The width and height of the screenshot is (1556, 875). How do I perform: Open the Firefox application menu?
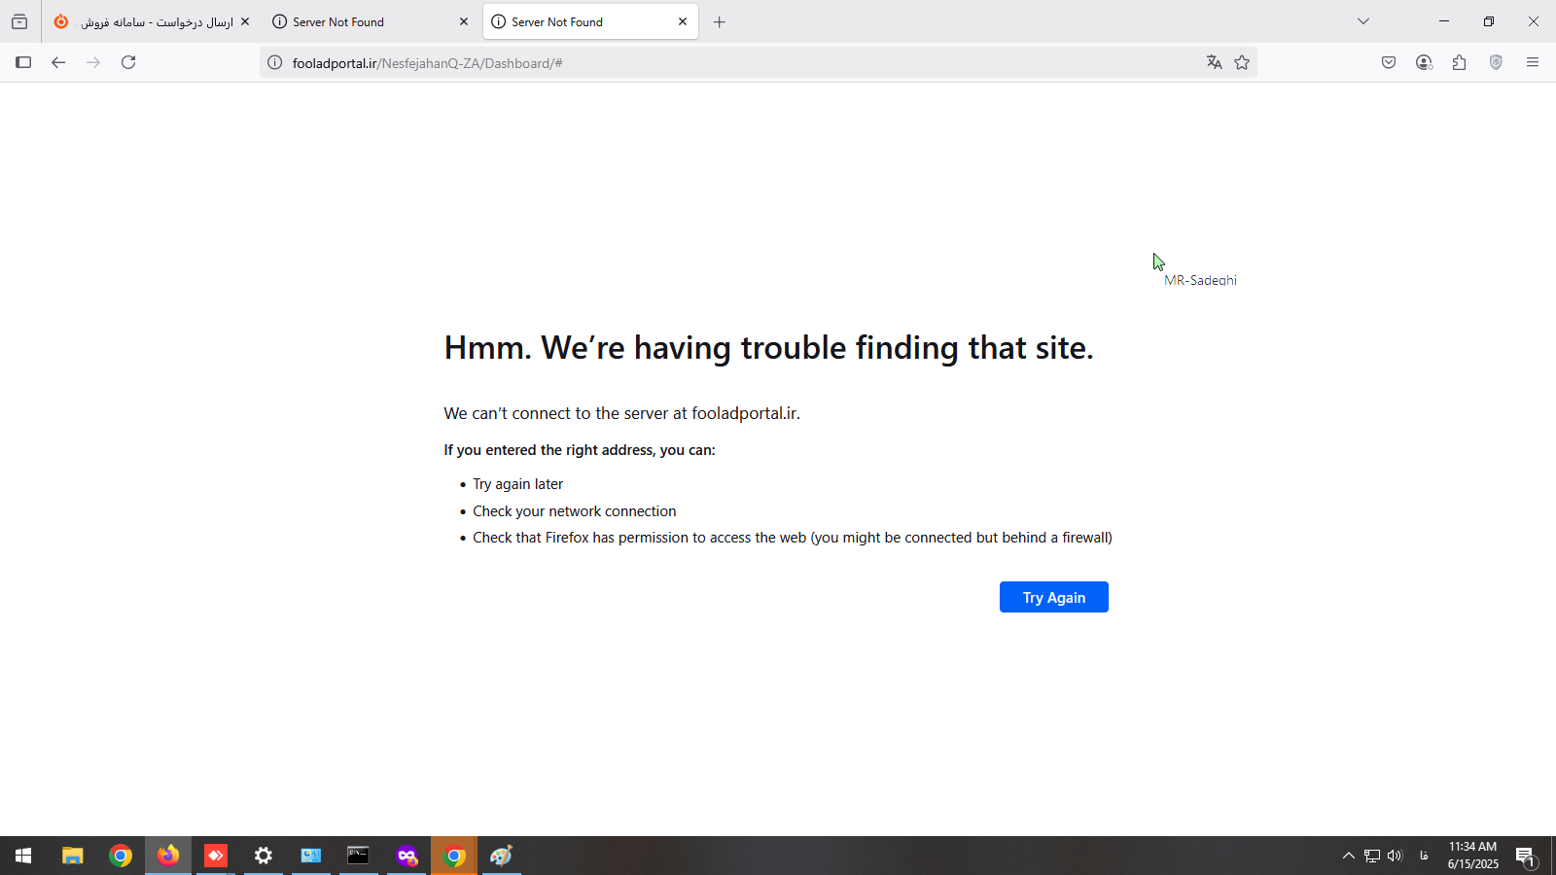(1533, 62)
